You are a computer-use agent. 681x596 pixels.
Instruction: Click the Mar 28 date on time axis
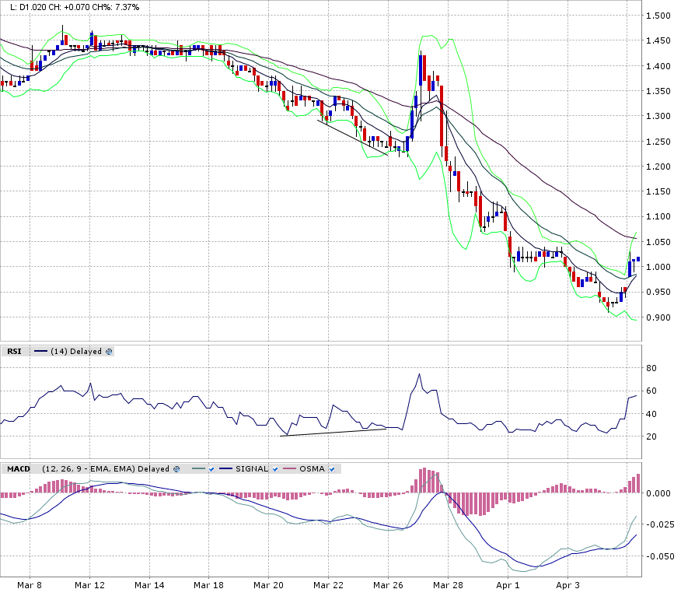(447, 584)
